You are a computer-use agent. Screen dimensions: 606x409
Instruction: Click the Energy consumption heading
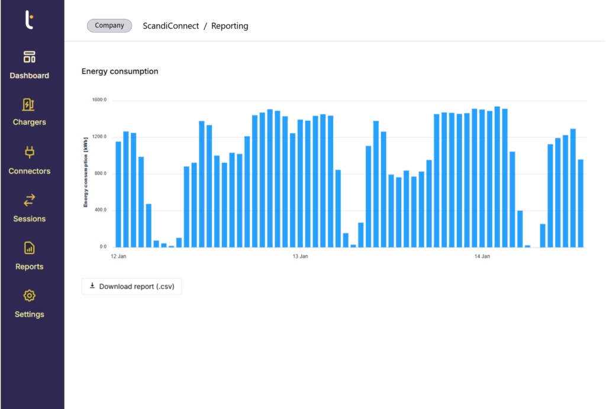pyautogui.click(x=120, y=72)
